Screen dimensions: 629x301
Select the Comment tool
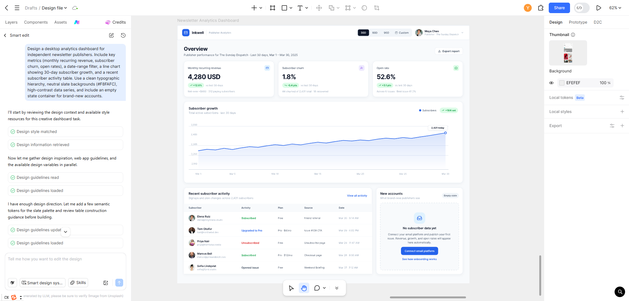[x=317, y=288]
